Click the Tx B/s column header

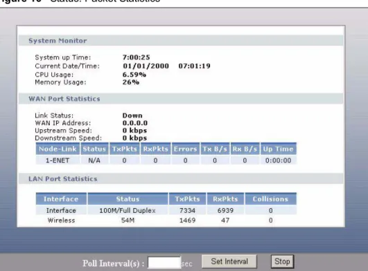point(215,149)
